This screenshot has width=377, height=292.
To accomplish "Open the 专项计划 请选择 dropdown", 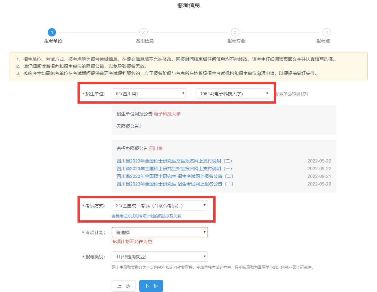I will tap(160, 232).
